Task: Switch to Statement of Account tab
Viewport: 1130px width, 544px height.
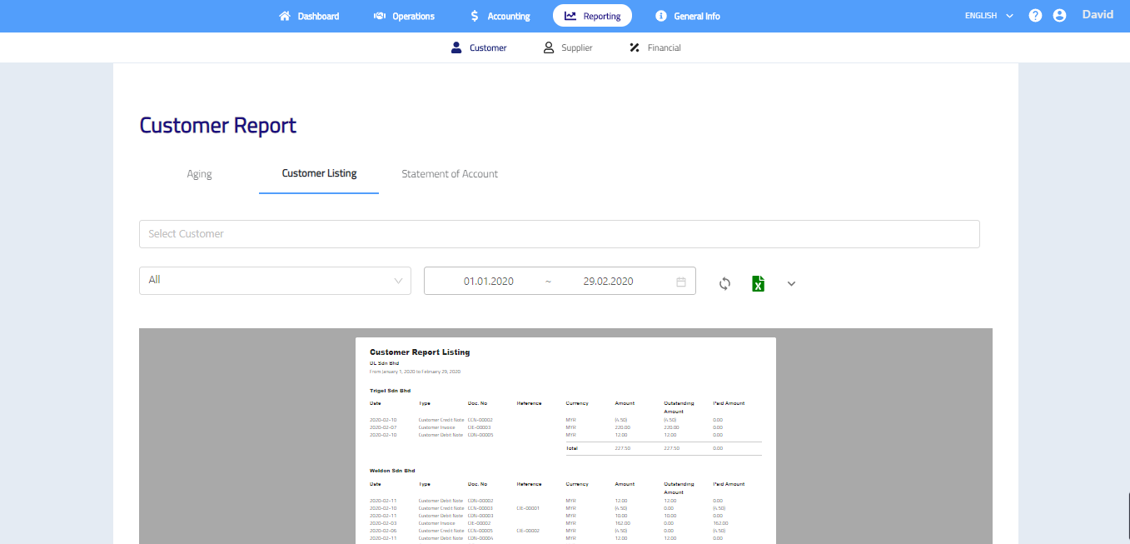Action: pos(450,174)
